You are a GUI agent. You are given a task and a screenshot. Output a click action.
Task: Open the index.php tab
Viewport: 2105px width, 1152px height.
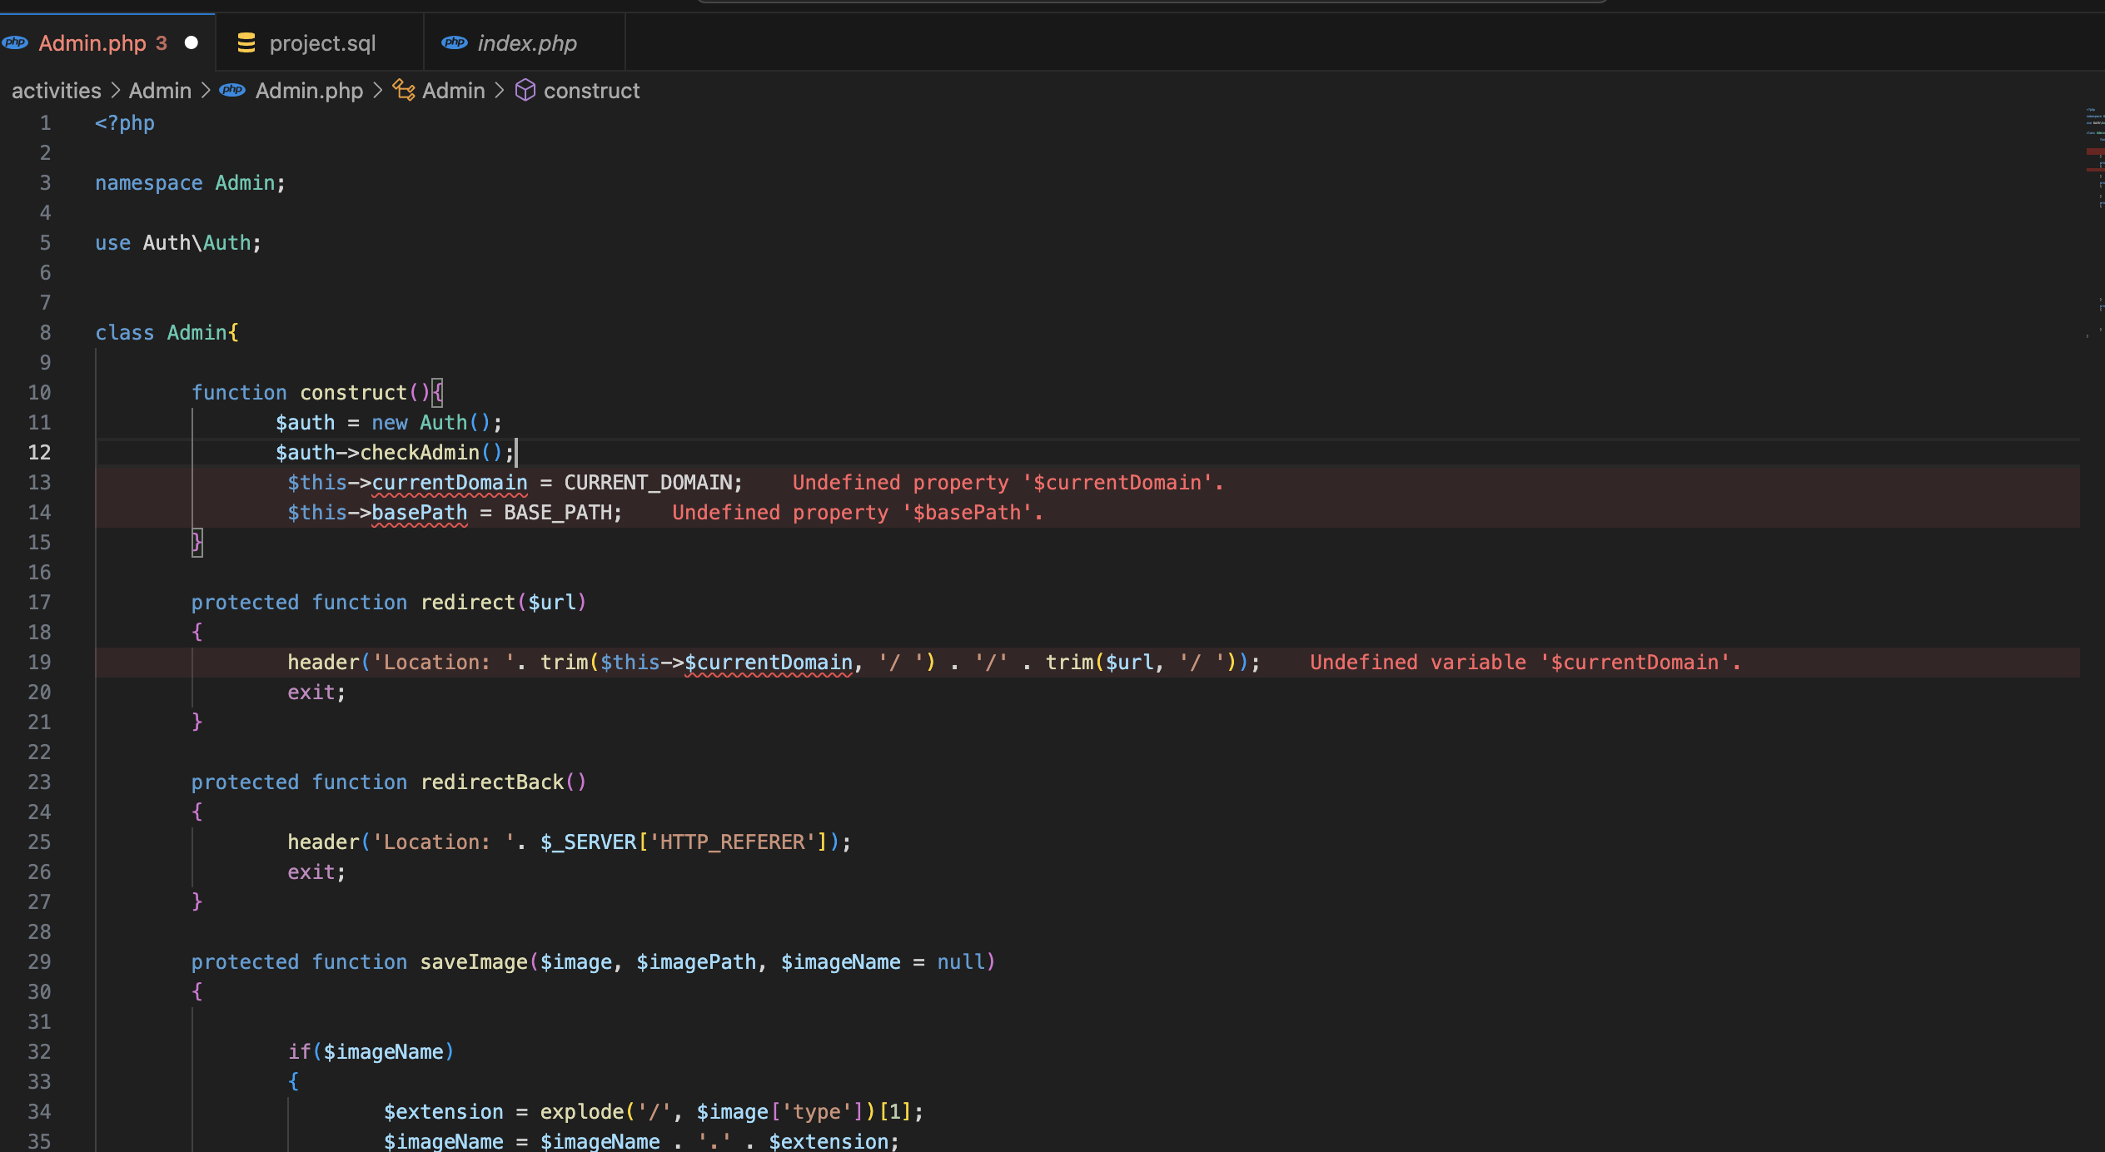click(x=525, y=42)
